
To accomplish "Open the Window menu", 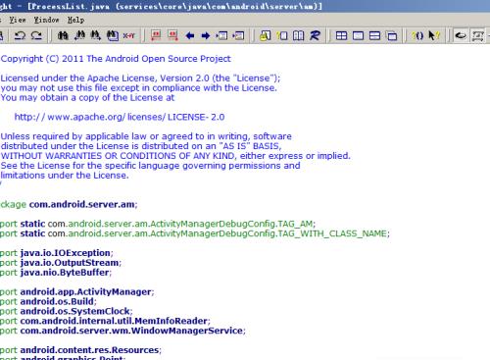I will pos(47,20).
